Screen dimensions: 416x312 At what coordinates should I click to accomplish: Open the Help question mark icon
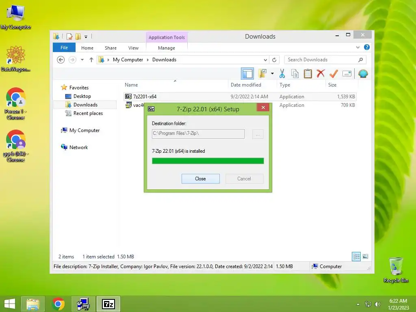(367, 47)
